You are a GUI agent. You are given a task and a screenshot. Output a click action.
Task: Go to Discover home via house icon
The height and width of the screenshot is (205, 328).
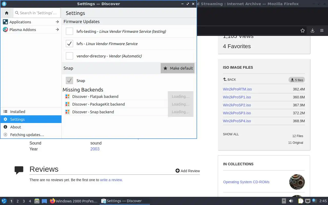coord(7,13)
